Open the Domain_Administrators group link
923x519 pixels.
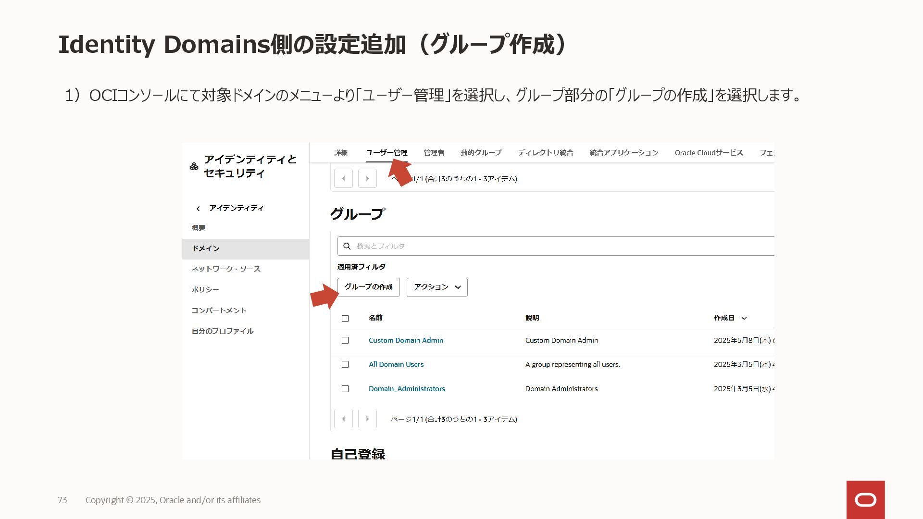click(407, 389)
